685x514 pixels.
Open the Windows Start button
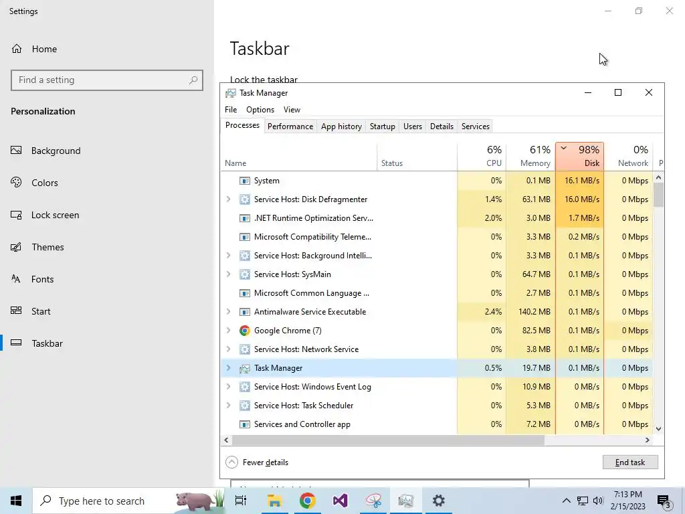(x=16, y=501)
